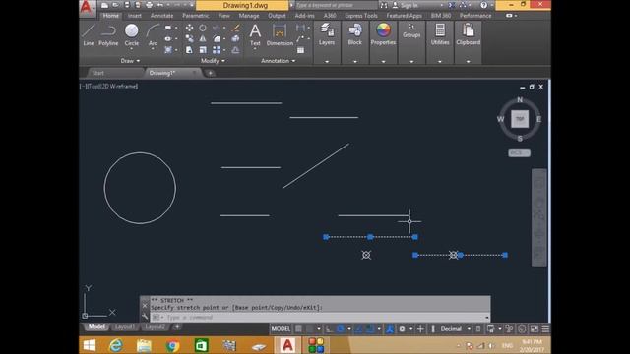Click the Plot printer icon in quick access toolbar
This screenshot has width=630, height=354.
[x=149, y=5]
